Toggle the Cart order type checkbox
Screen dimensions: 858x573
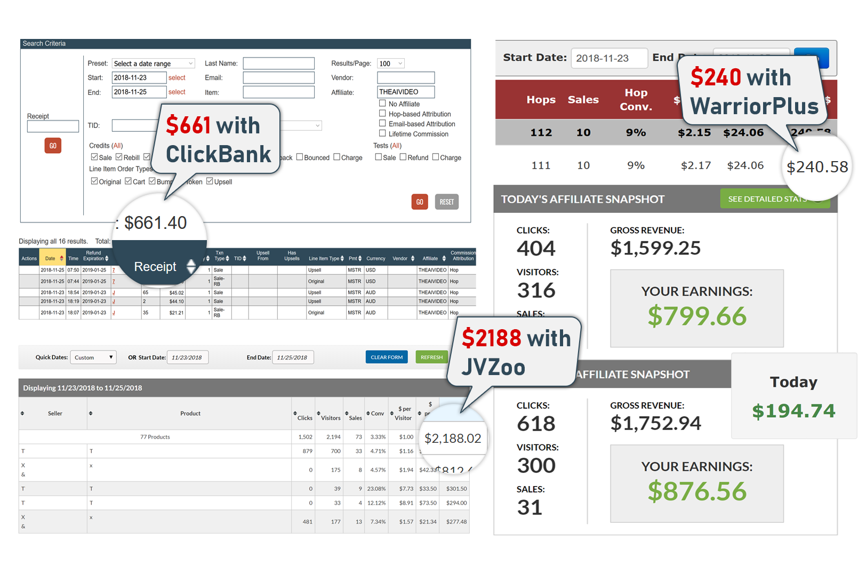pos(128,181)
